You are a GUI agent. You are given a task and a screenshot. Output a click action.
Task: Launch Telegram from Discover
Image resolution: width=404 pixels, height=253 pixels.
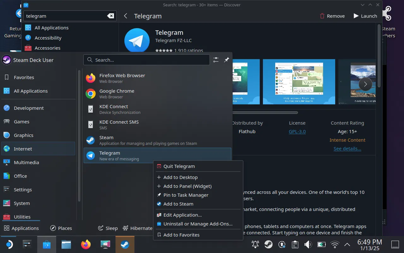click(x=365, y=16)
